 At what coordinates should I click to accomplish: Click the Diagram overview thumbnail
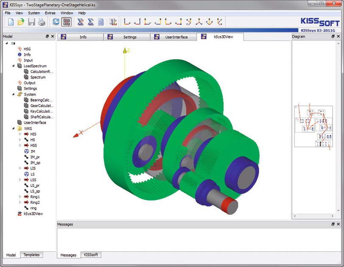(x=313, y=126)
